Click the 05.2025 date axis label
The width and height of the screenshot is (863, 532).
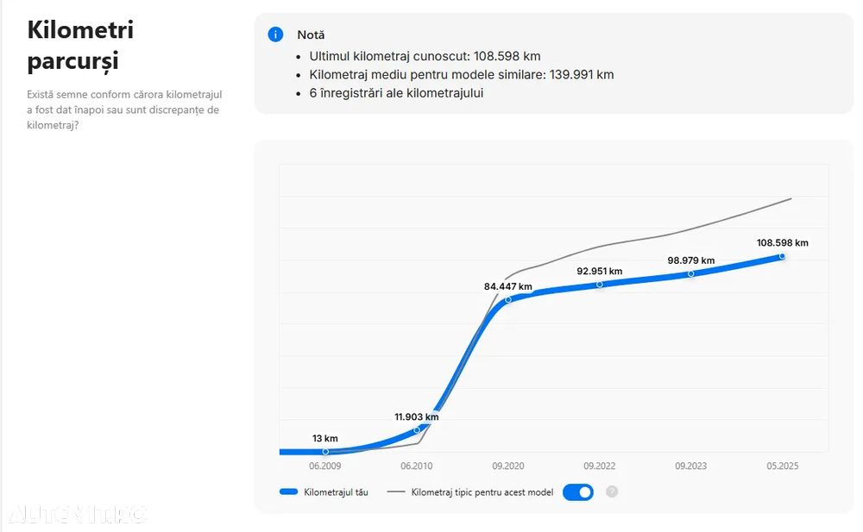tap(782, 466)
